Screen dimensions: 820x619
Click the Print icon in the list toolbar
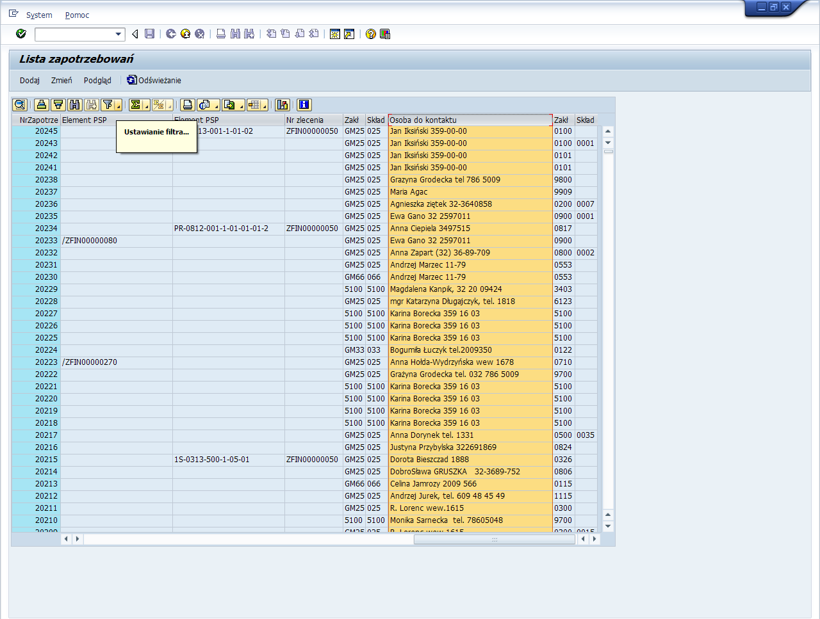(x=188, y=105)
